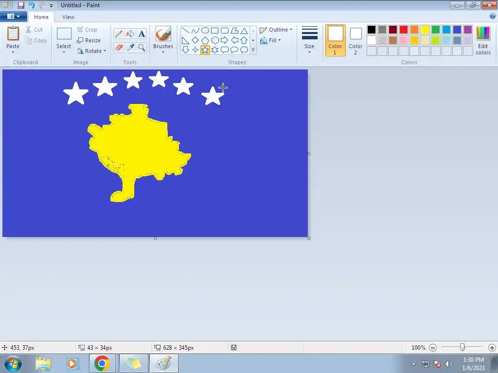Choose the Hexagon shape
The height and width of the screenshot is (373, 498).
pos(214,40)
